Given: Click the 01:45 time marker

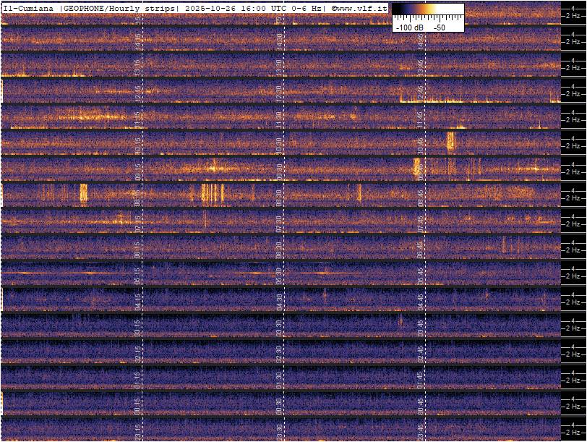Looking at the screenshot, I should point(419,378).
